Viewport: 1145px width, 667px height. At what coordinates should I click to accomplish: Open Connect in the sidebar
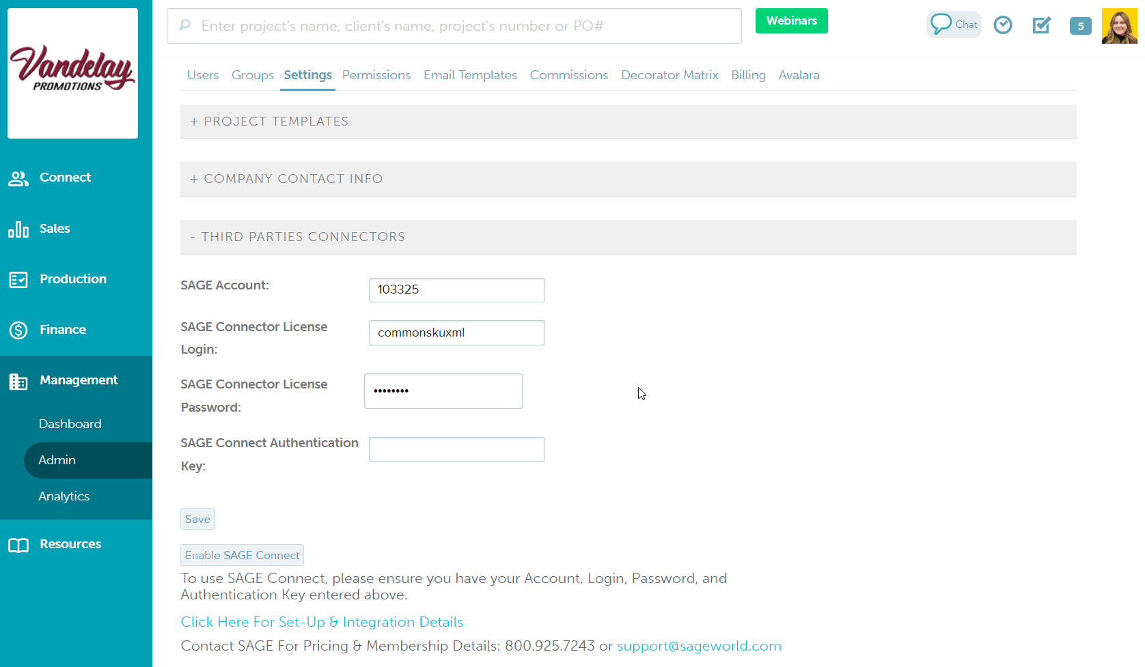tap(65, 178)
